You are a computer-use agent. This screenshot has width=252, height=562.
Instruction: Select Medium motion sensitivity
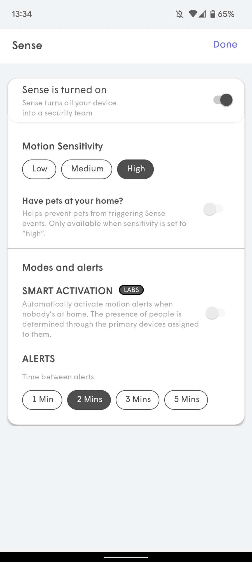(x=87, y=169)
